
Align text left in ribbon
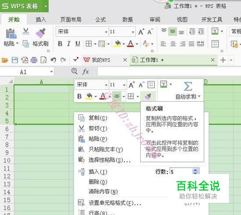[x=163, y=44]
